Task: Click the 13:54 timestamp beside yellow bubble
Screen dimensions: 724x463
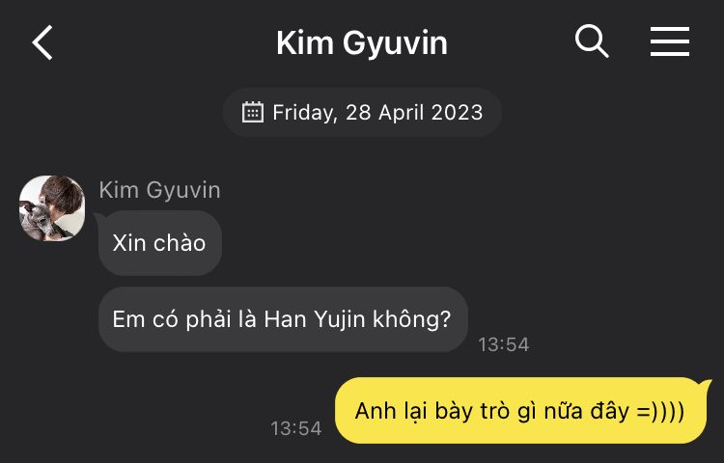Action: 296,428
